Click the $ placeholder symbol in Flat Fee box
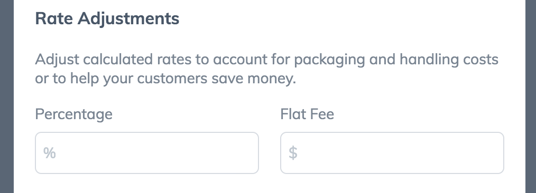Screen dimensions: 536x193 (293, 153)
